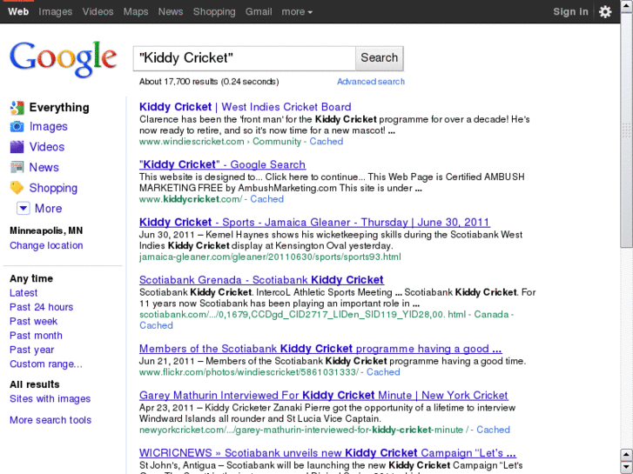Click jamaica-gleaner.com green URL text

pos(270,257)
